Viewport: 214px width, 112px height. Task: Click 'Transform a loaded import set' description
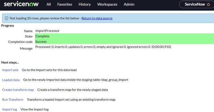(x=71, y=100)
